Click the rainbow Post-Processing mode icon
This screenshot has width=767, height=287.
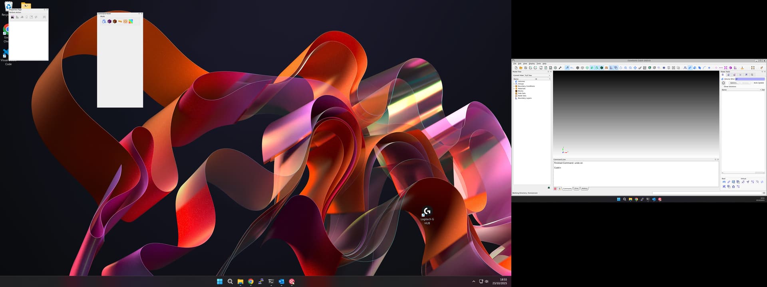tap(131, 22)
